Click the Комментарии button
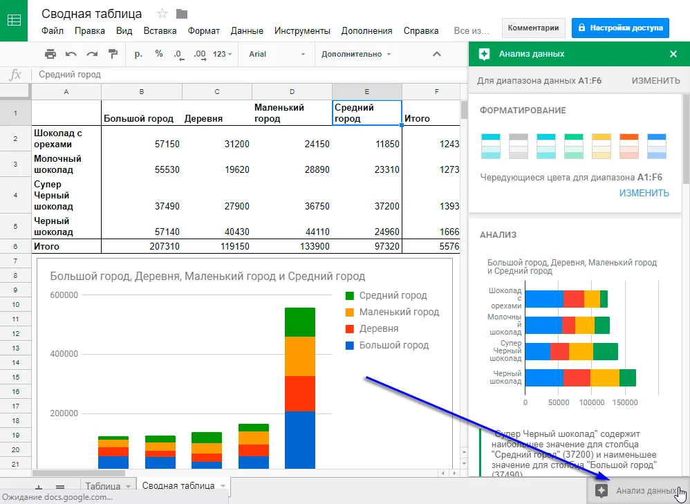 tap(533, 28)
